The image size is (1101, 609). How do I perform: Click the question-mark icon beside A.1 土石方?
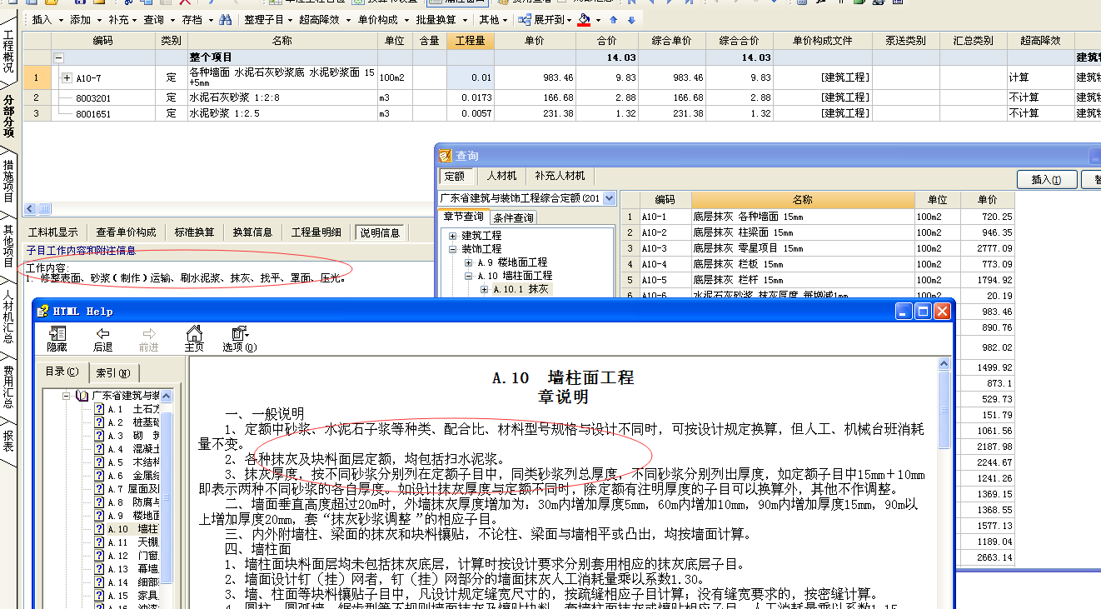[99, 409]
